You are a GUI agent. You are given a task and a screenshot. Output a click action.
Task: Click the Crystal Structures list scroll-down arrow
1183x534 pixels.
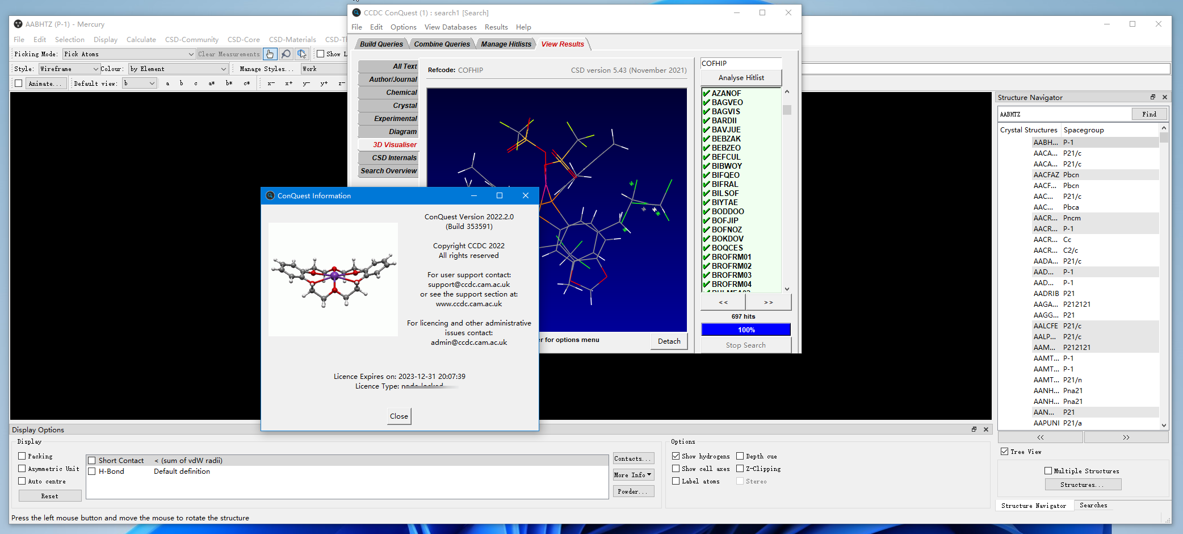[x=1164, y=425]
